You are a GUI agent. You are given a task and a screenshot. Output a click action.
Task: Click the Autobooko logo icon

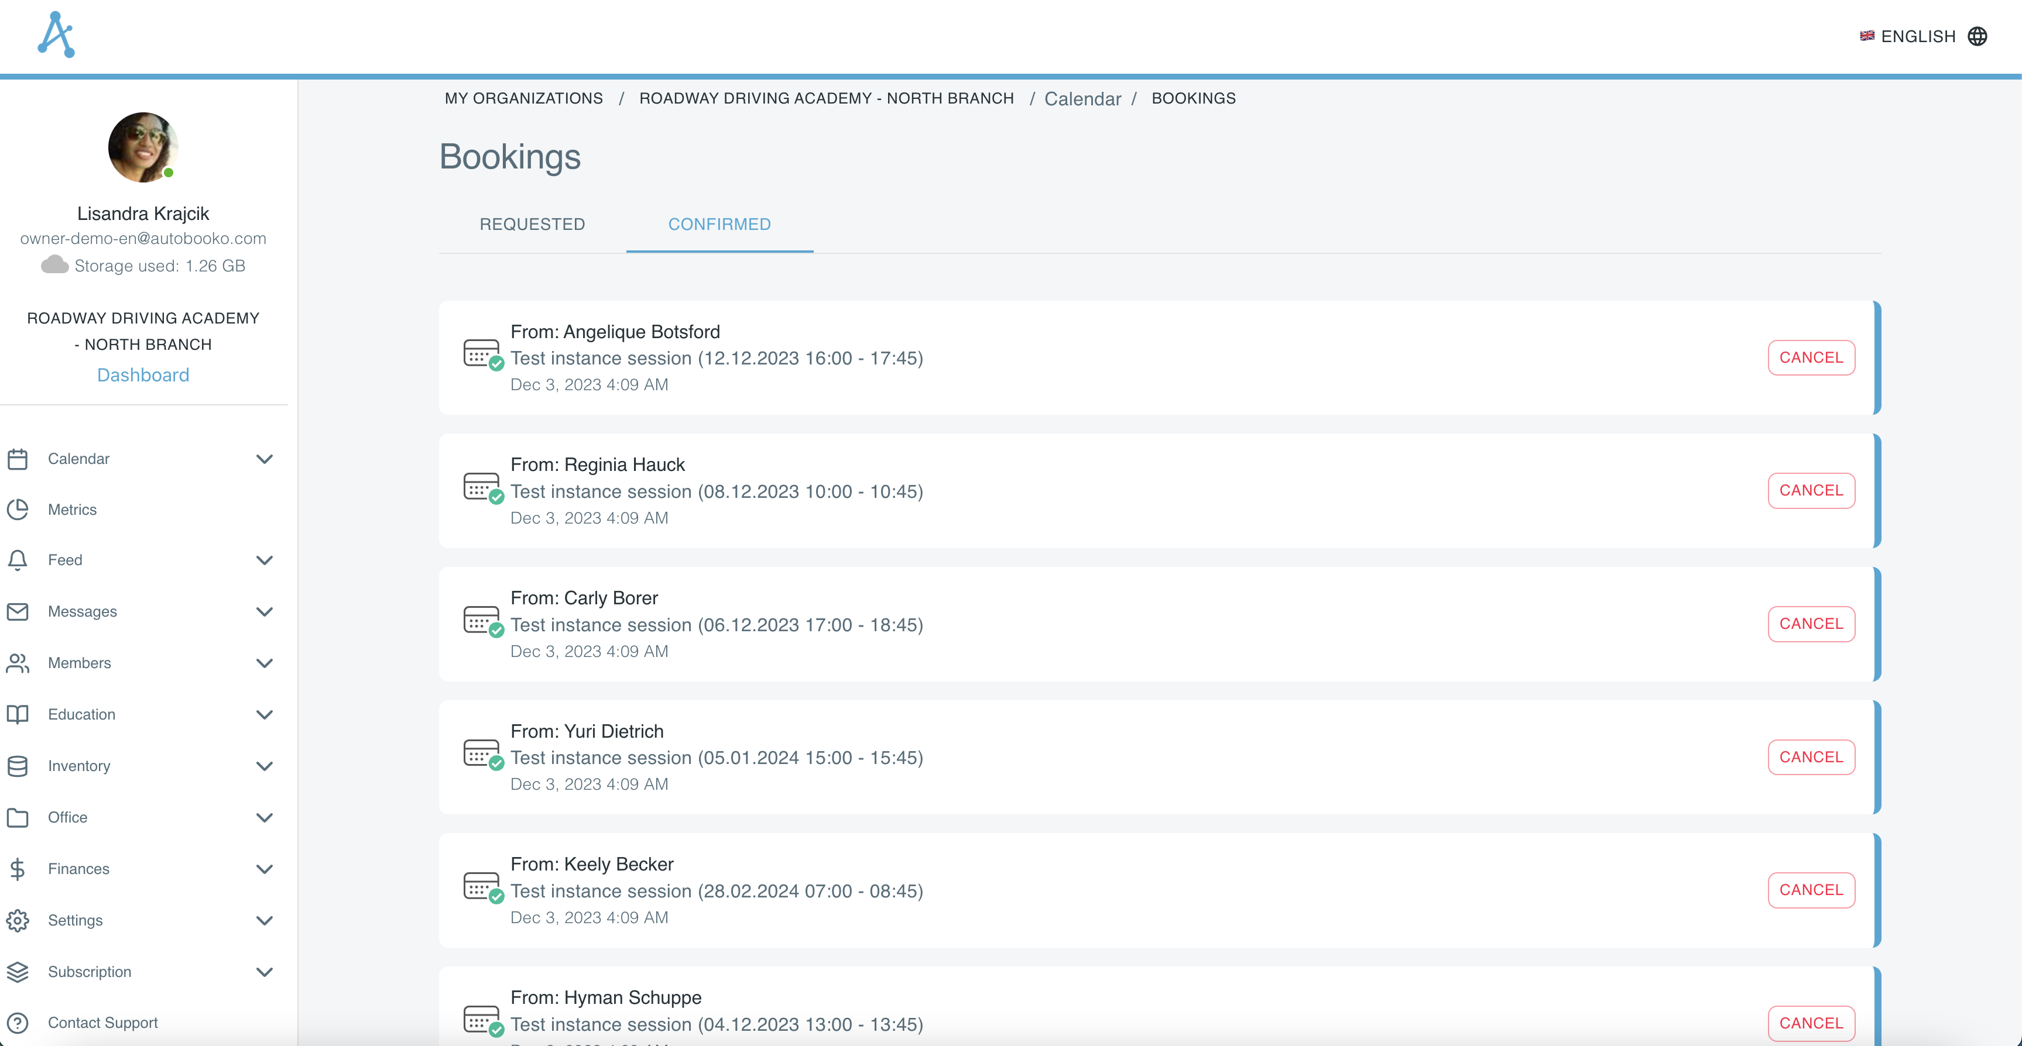56,35
